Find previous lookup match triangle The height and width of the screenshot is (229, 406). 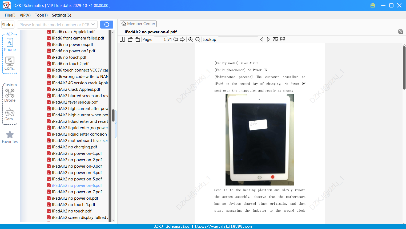(262, 39)
